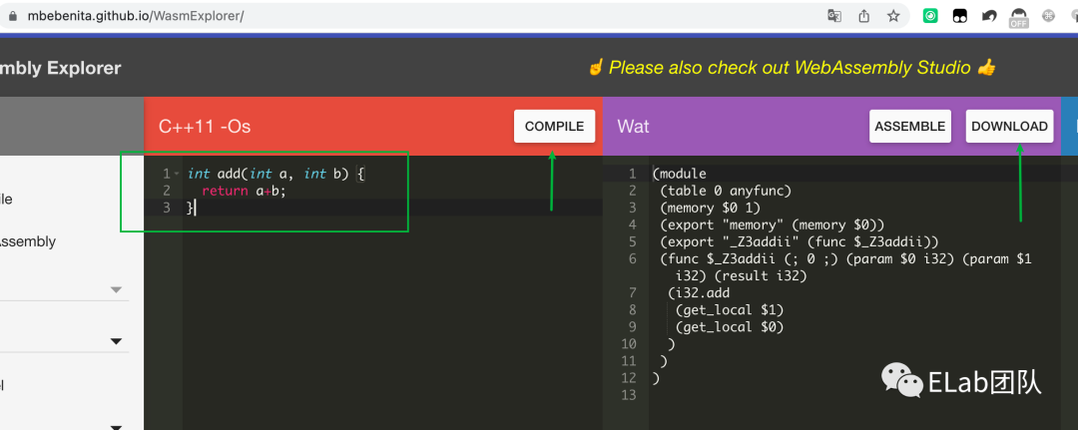
Task: Click the 'Wat' panel title
Action: pos(633,127)
